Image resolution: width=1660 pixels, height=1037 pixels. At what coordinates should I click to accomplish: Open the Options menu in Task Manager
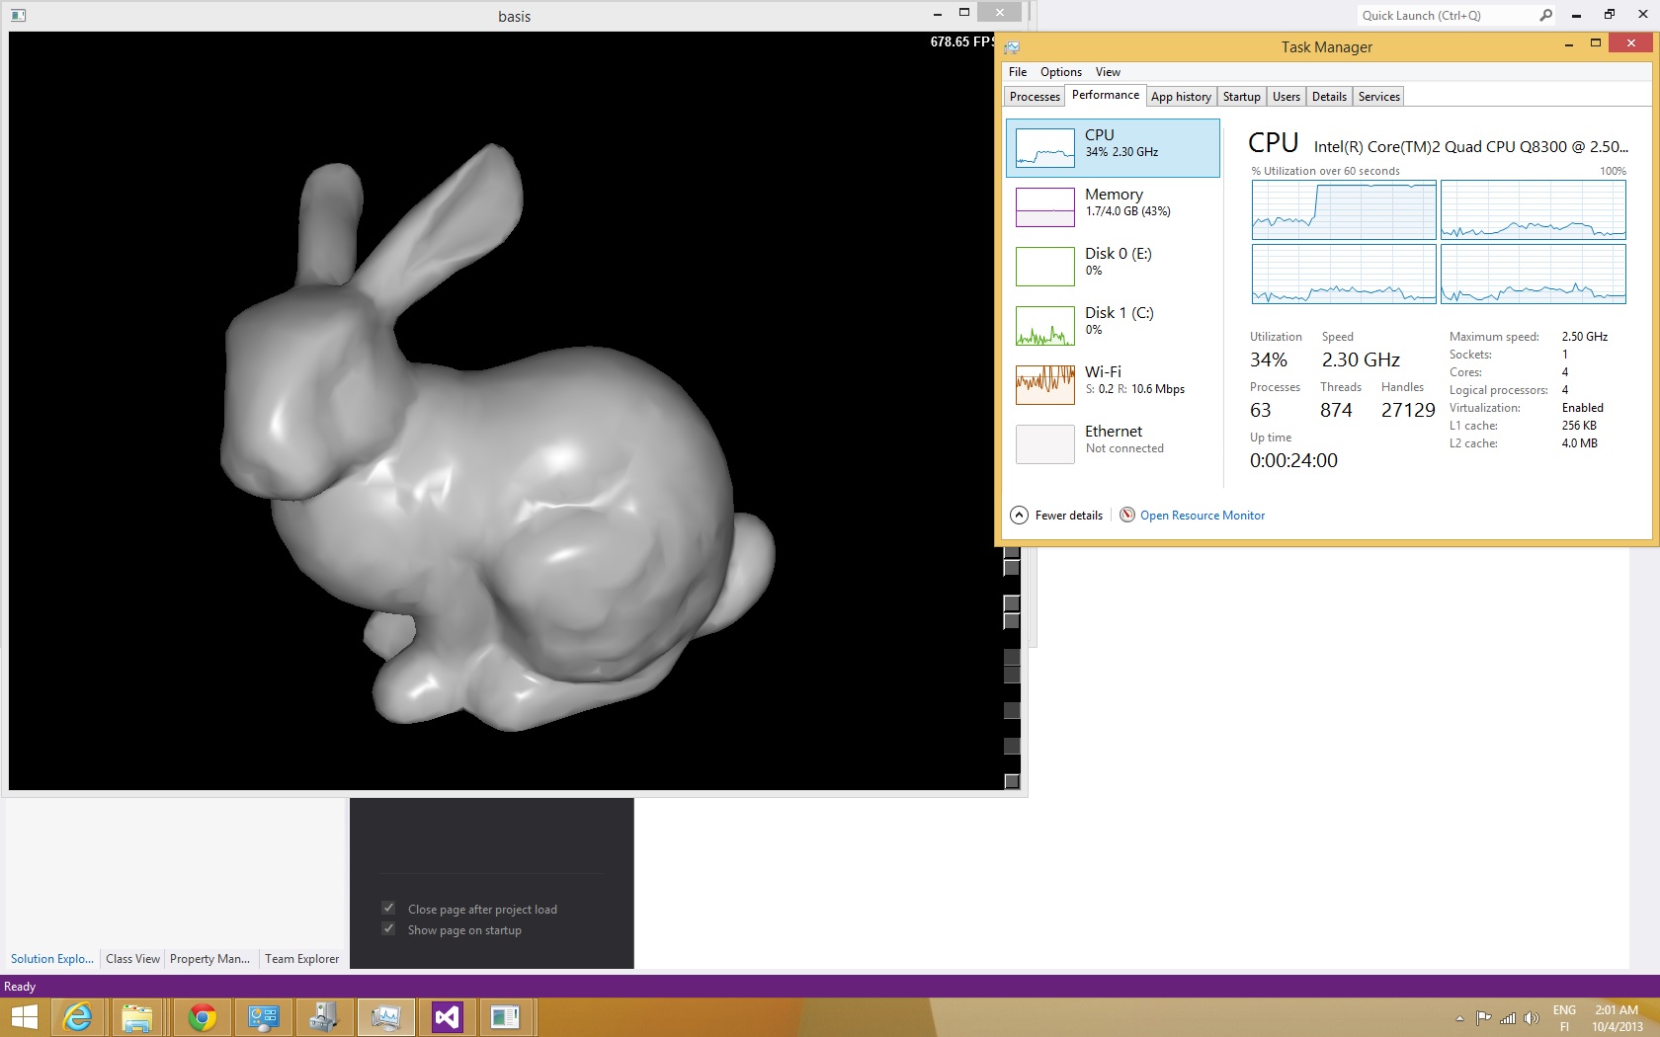click(1060, 72)
